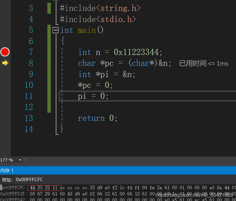Click line number 11 in the gutter

pyautogui.click(x=29, y=96)
